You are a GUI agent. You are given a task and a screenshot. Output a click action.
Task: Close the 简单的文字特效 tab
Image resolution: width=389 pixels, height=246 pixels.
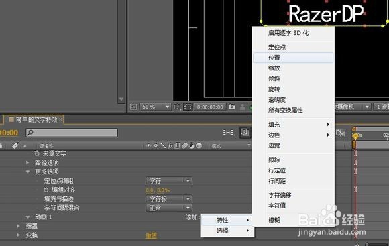pyautogui.click(x=60, y=120)
